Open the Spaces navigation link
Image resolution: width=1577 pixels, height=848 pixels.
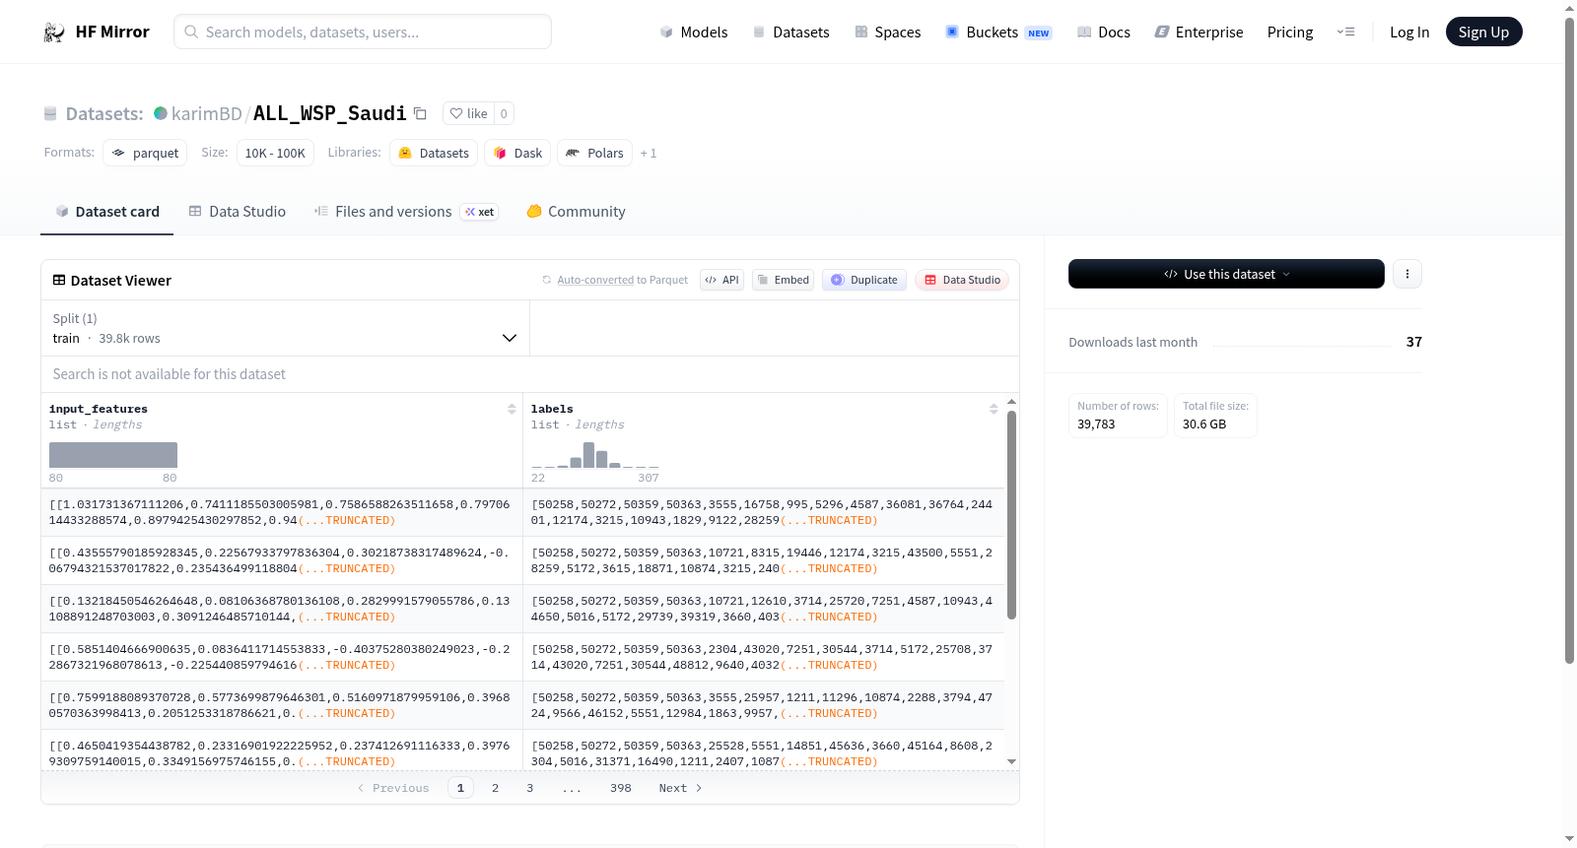(x=888, y=32)
